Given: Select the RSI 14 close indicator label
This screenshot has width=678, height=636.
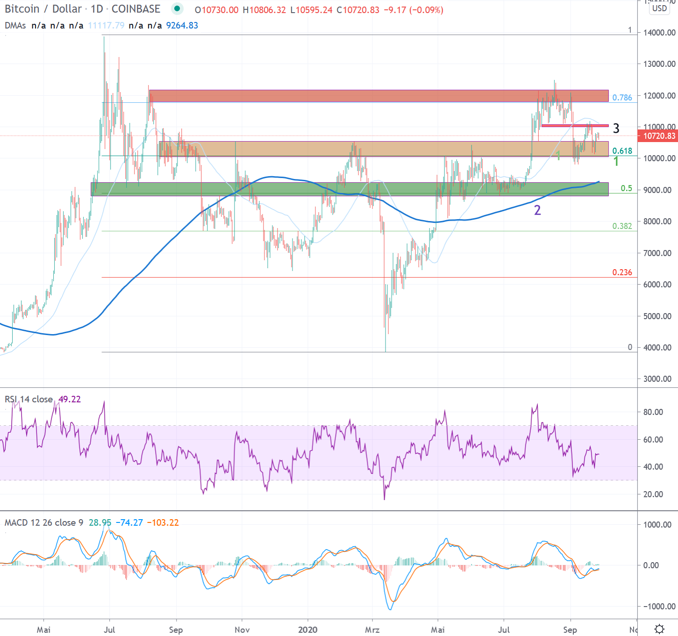Looking at the screenshot, I should 29,399.
